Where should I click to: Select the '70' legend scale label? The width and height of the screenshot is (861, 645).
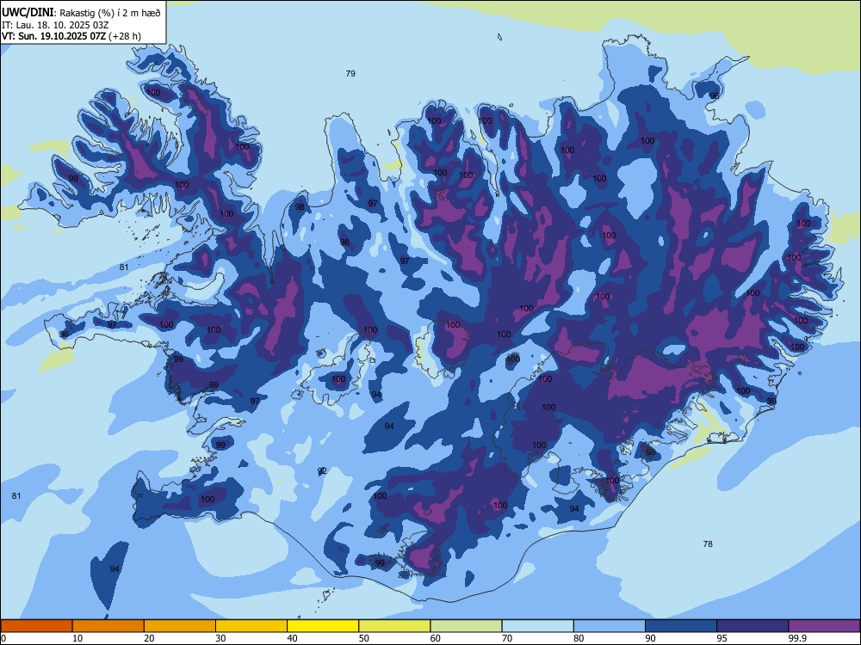507,638
